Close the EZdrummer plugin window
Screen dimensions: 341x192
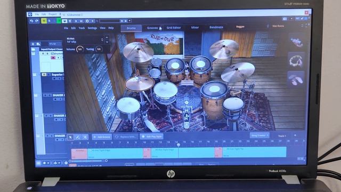(x=306, y=13)
